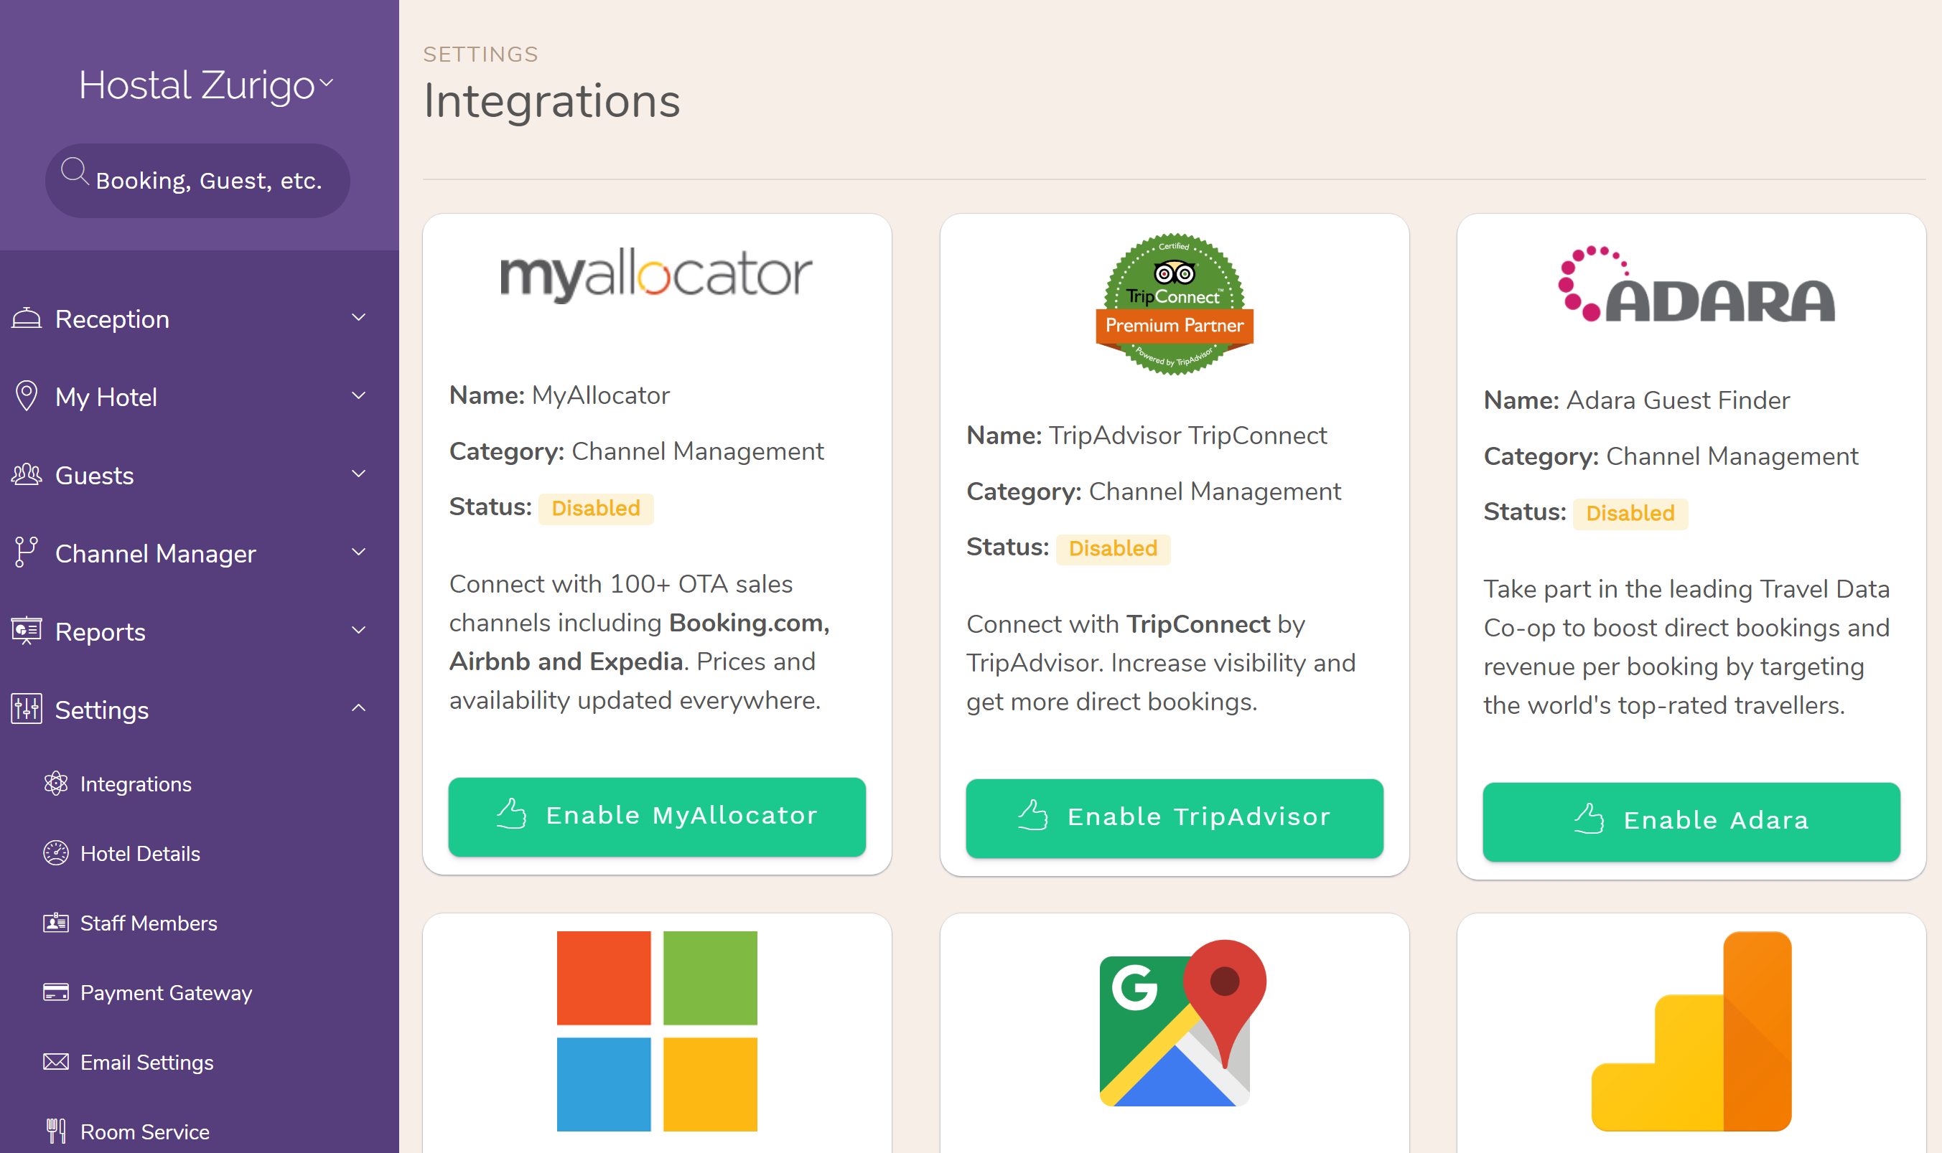Click the Room Service cutlery icon
The image size is (1942, 1153).
56,1131
